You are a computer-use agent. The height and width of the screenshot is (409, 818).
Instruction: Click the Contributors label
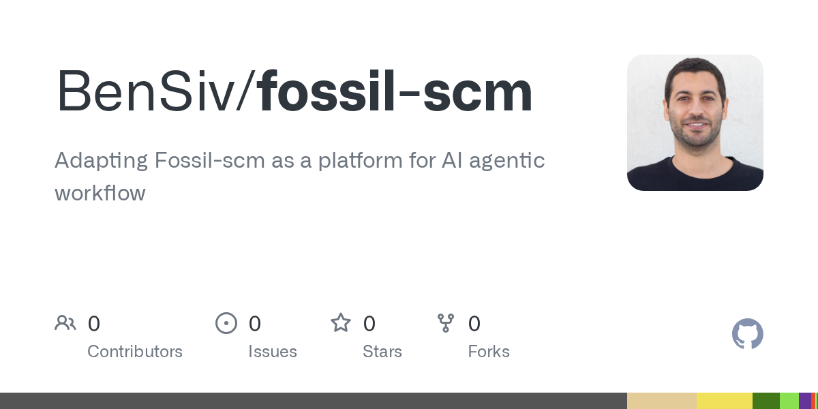pyautogui.click(x=135, y=352)
